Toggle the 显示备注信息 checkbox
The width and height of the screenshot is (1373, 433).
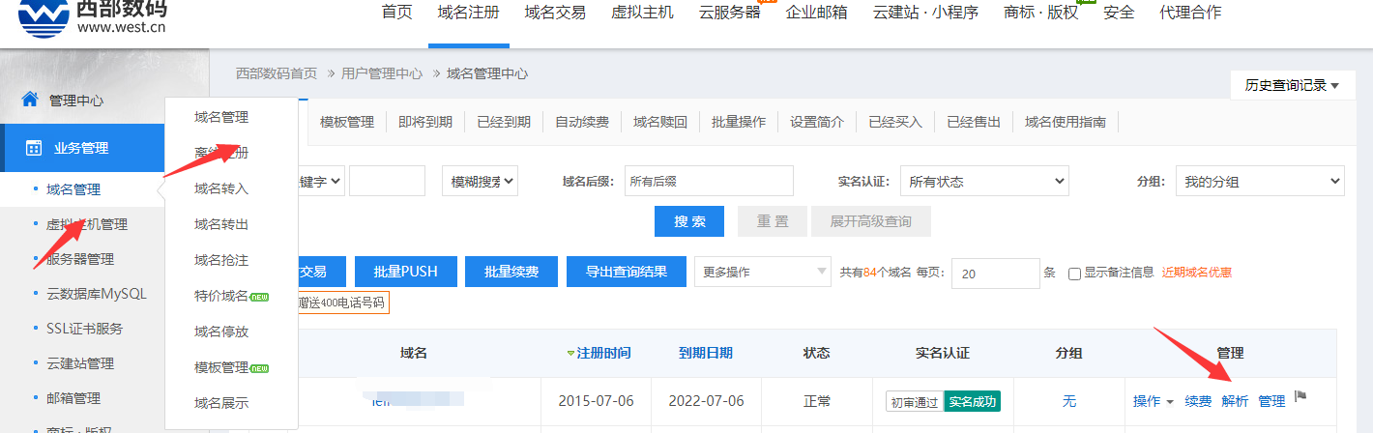(1074, 274)
